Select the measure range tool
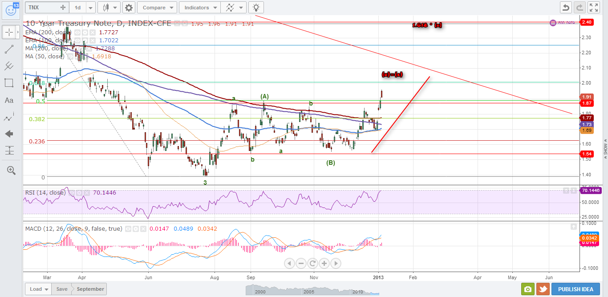Screen dimensions: 608x297 click(9, 151)
